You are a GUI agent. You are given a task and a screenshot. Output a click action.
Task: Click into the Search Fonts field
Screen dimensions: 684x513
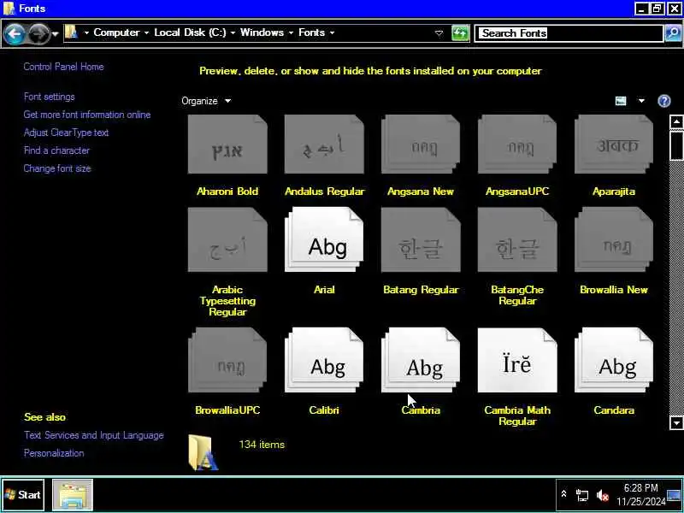(569, 33)
